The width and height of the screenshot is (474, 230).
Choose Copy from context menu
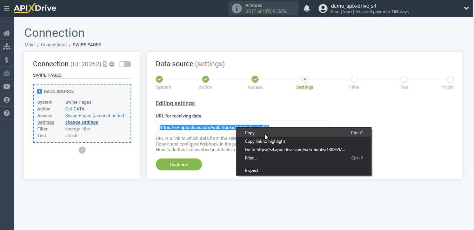click(x=304, y=133)
